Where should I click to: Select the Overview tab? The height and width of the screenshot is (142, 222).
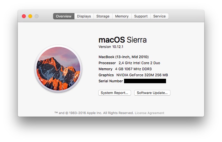pos(64,16)
